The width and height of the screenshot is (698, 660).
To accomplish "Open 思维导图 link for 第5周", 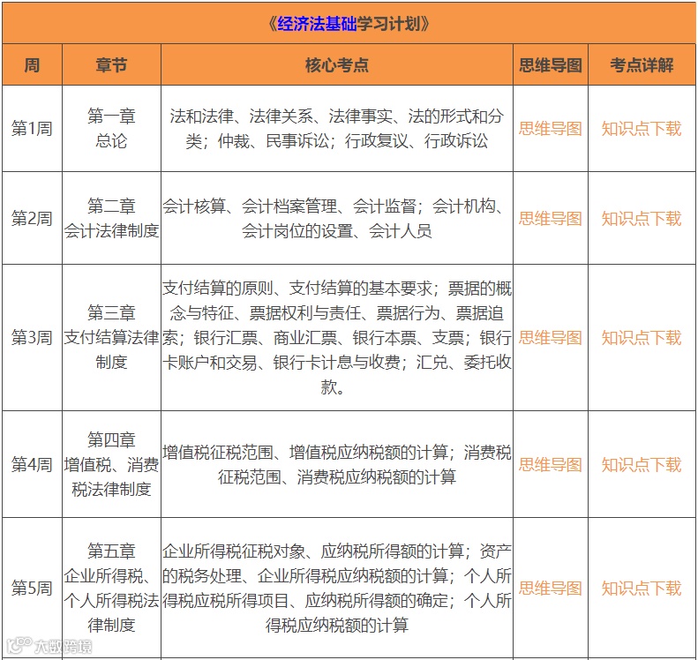I will coord(551,589).
